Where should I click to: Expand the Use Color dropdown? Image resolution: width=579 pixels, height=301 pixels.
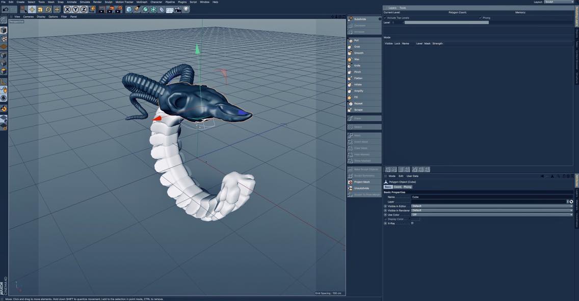pos(492,215)
